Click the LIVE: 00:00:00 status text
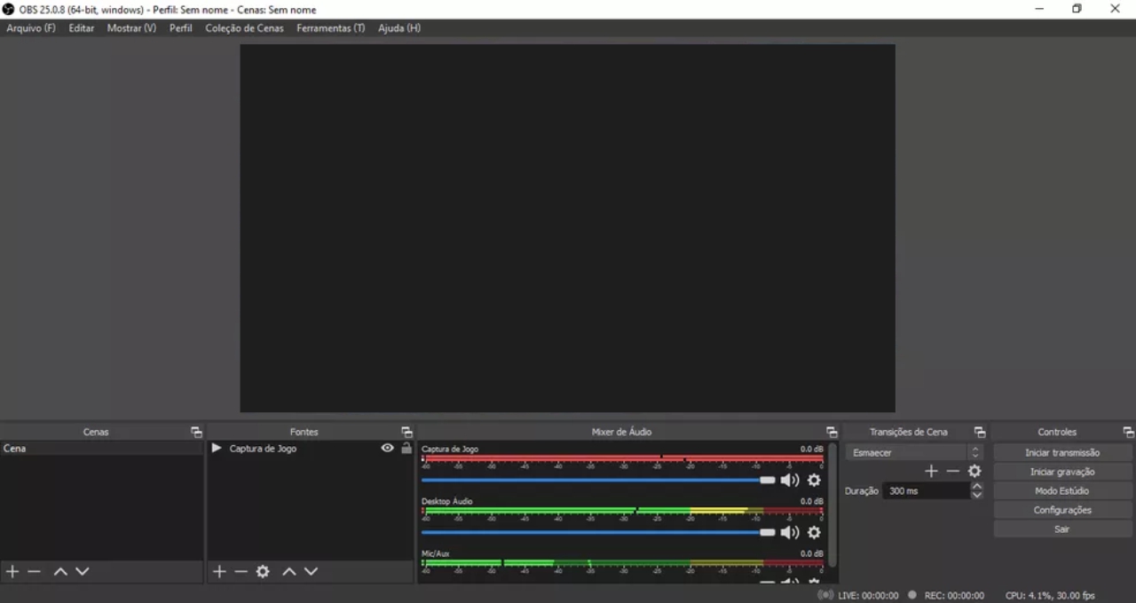This screenshot has width=1136, height=603. click(x=868, y=595)
